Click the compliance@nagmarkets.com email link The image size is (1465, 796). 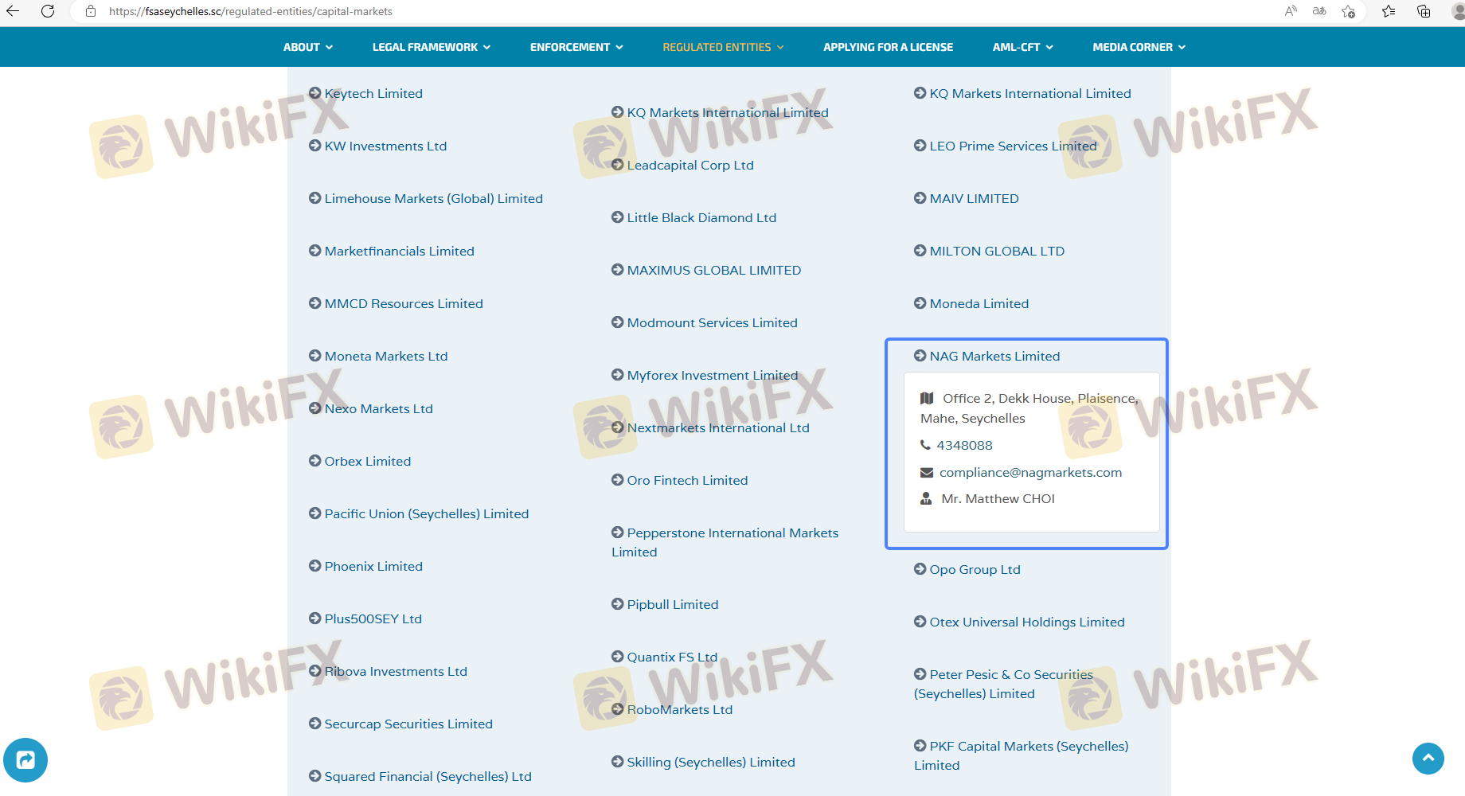point(1030,472)
